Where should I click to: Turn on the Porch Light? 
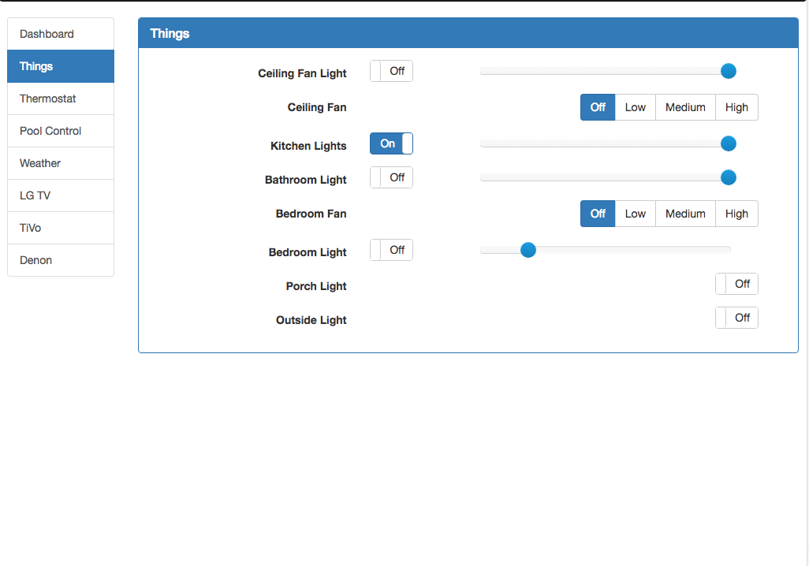click(736, 283)
